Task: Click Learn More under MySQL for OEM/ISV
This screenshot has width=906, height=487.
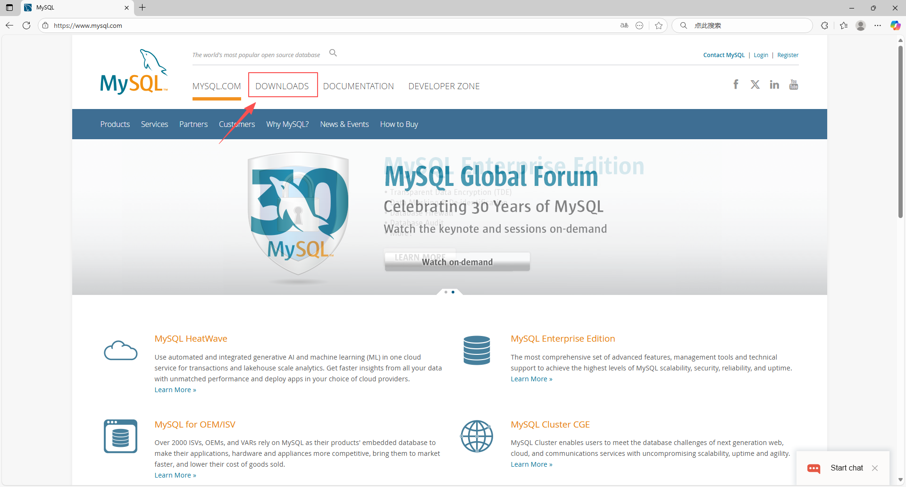Action: 175,475
